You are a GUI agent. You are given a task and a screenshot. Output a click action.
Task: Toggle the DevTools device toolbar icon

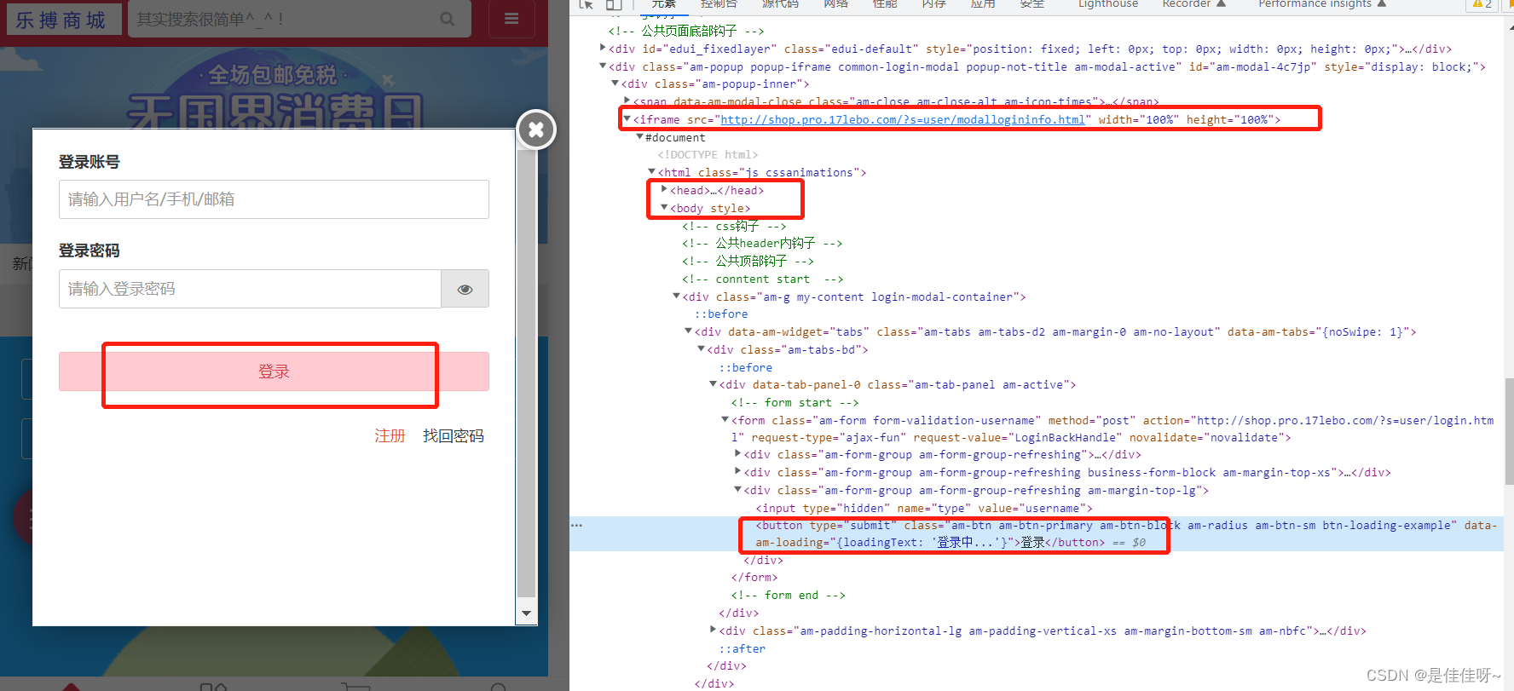pyautogui.click(x=614, y=4)
